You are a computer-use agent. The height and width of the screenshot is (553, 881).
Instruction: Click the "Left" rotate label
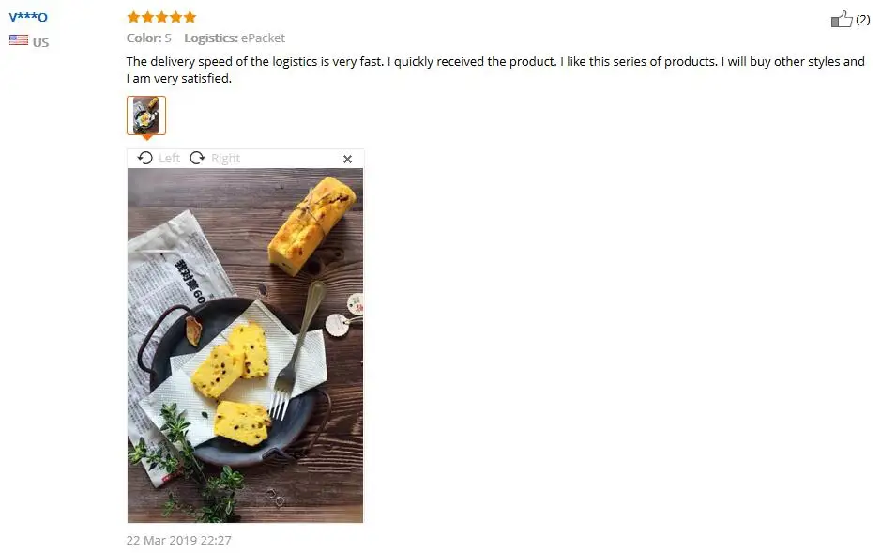coord(169,159)
